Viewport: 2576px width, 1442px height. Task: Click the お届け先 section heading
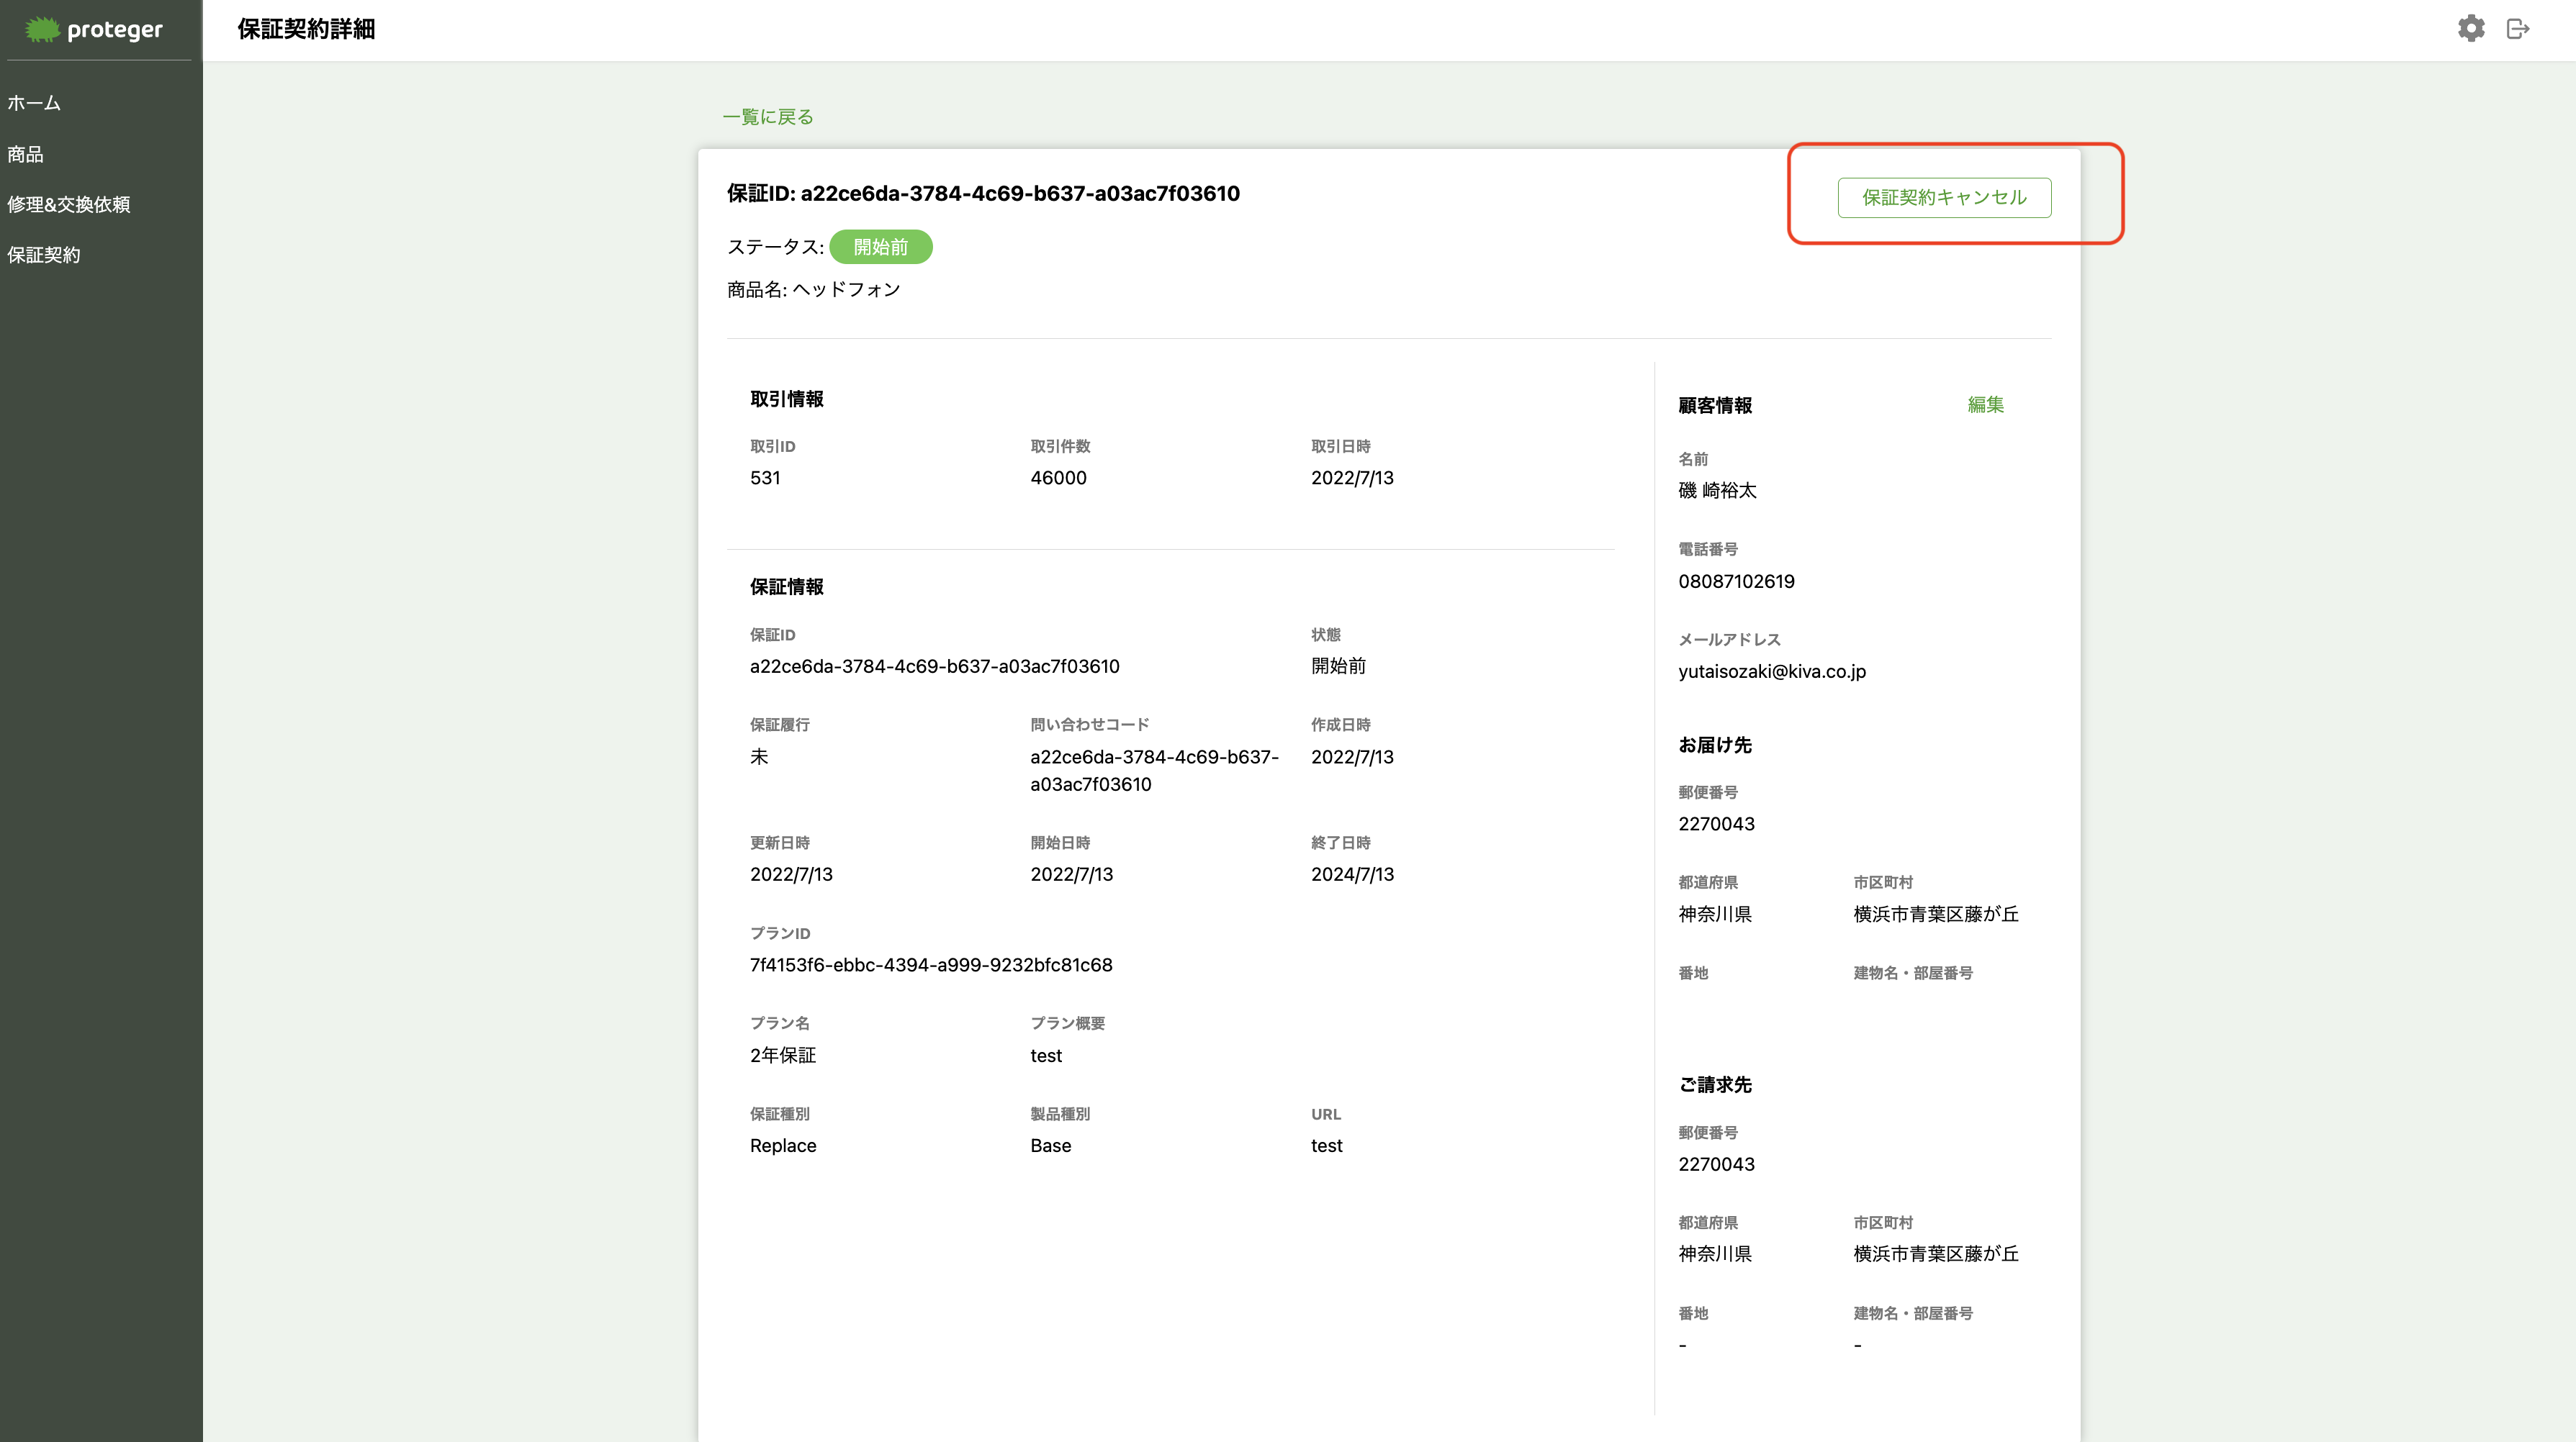[x=1714, y=745]
